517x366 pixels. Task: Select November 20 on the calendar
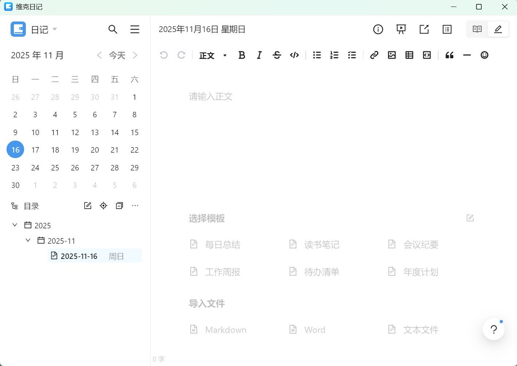click(x=95, y=150)
